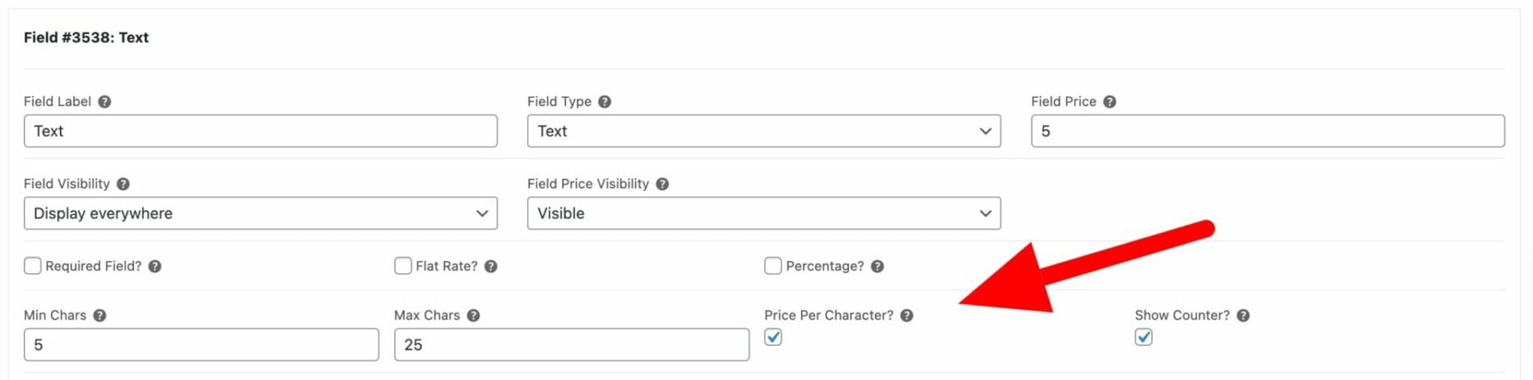1533x380 pixels.
Task: Enable the Required Field checkbox
Action: coord(33,265)
